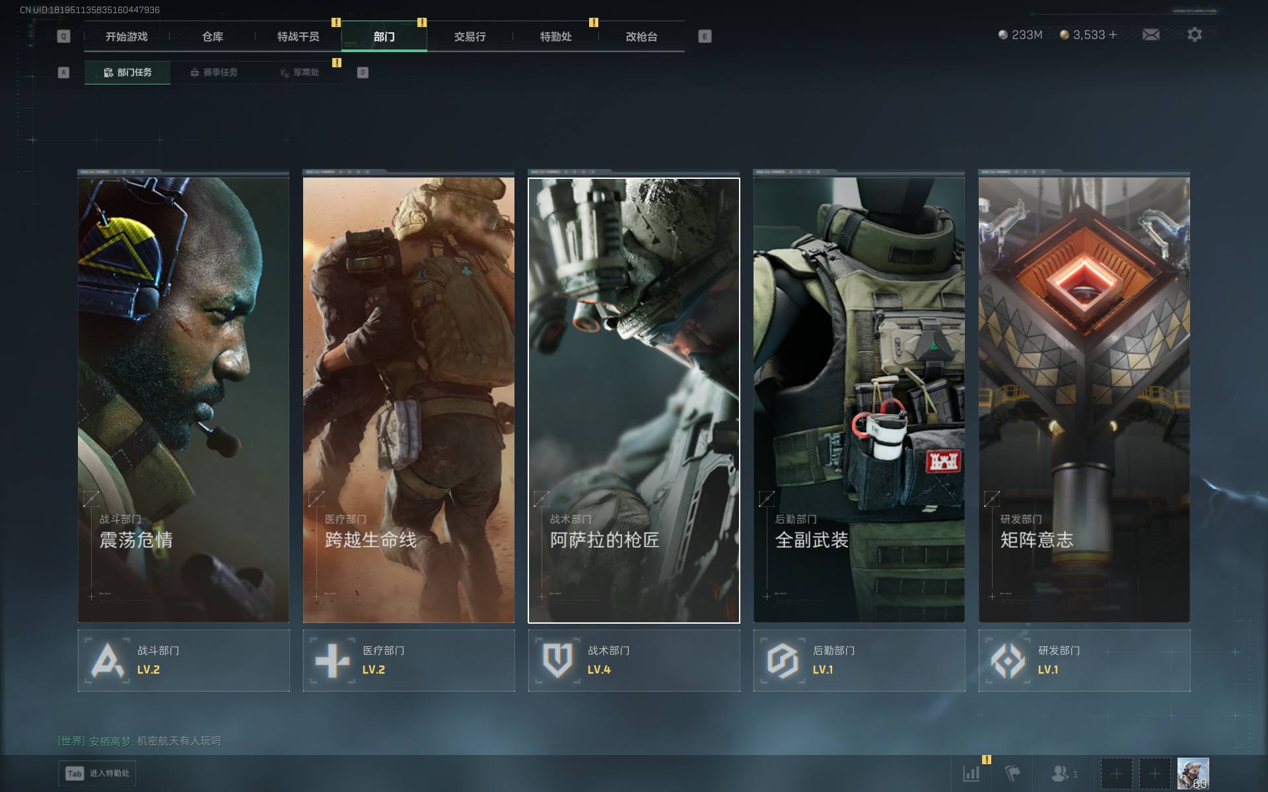Open the settings gear icon

1194,35
